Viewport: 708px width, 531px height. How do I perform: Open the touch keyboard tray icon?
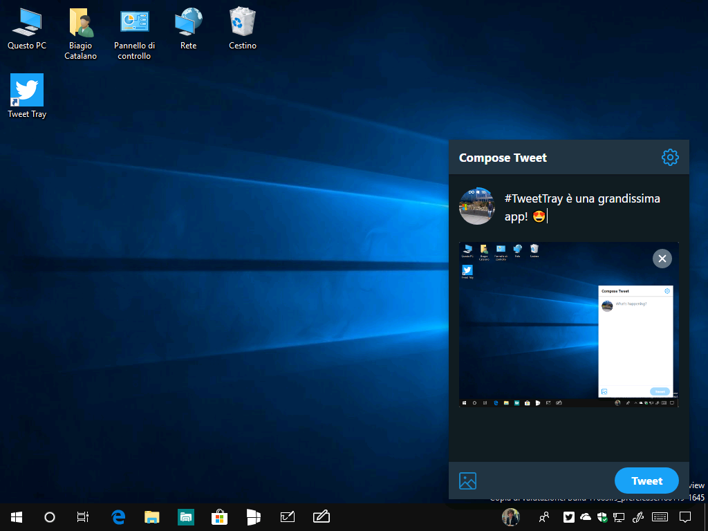pyautogui.click(x=660, y=517)
